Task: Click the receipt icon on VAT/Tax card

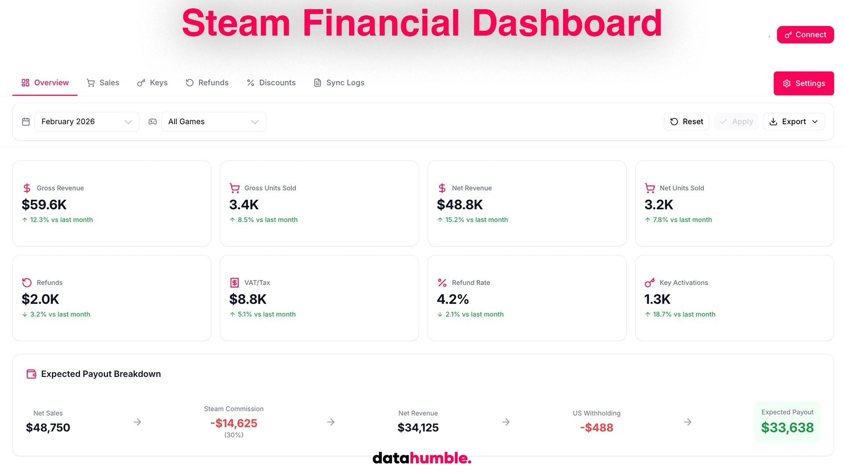Action: [x=234, y=283]
